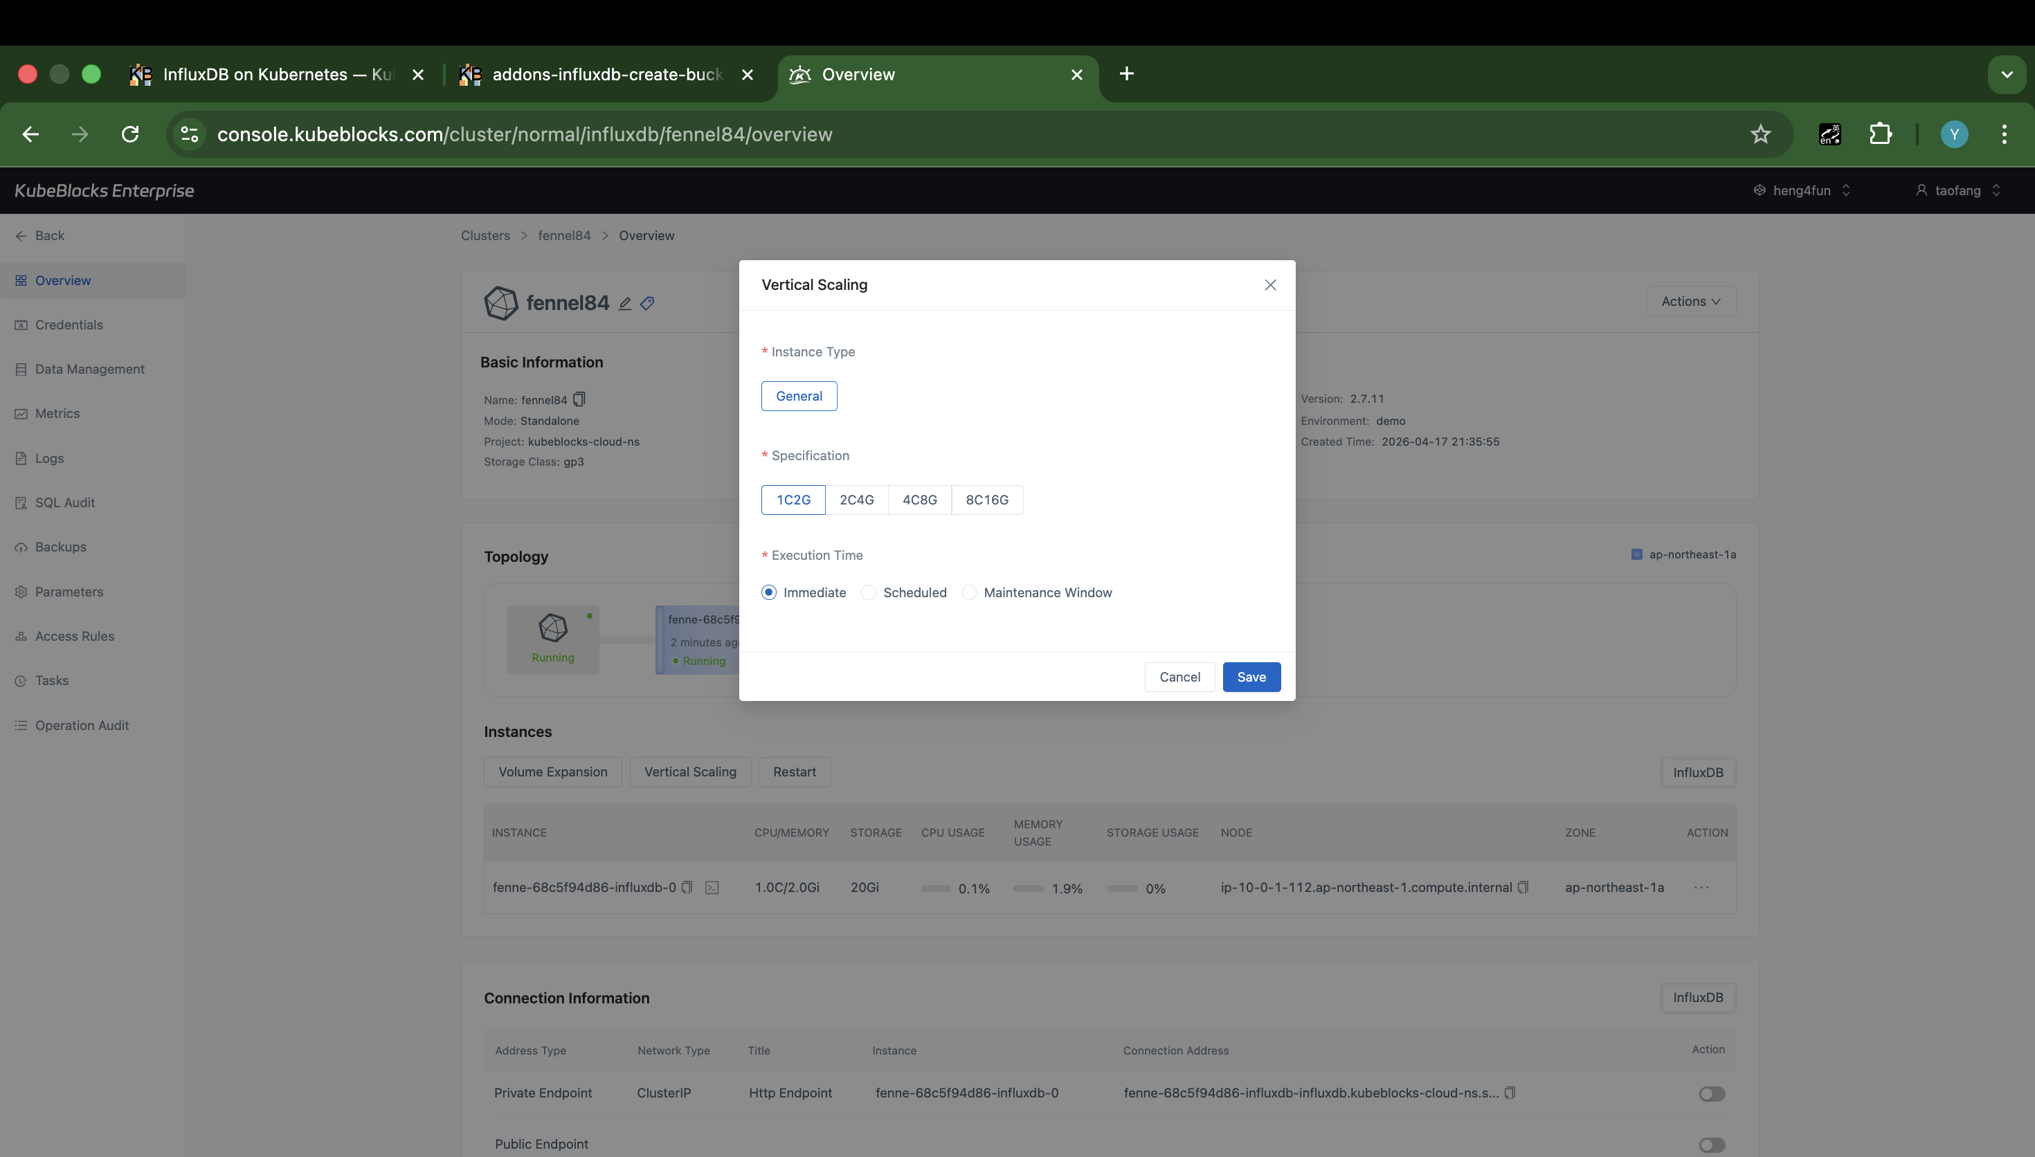The width and height of the screenshot is (2035, 1157).
Task: Open Data Management in the sidebar
Action: 92,370
